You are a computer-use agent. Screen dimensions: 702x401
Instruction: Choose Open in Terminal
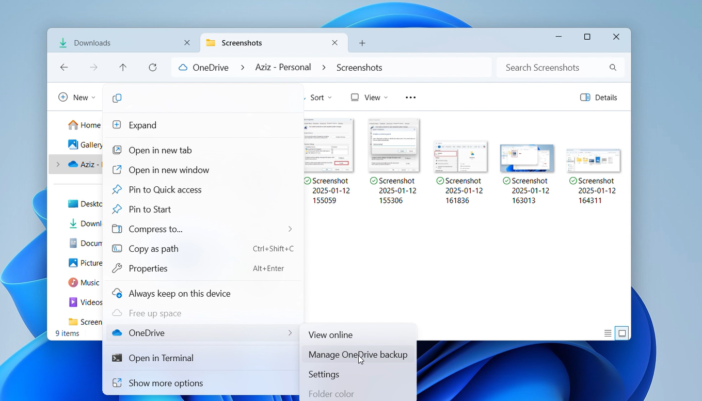coord(203,358)
